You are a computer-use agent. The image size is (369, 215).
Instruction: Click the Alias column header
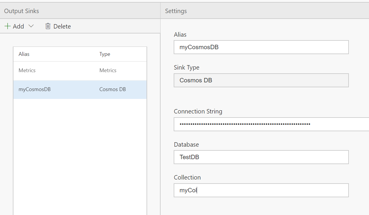click(x=24, y=54)
